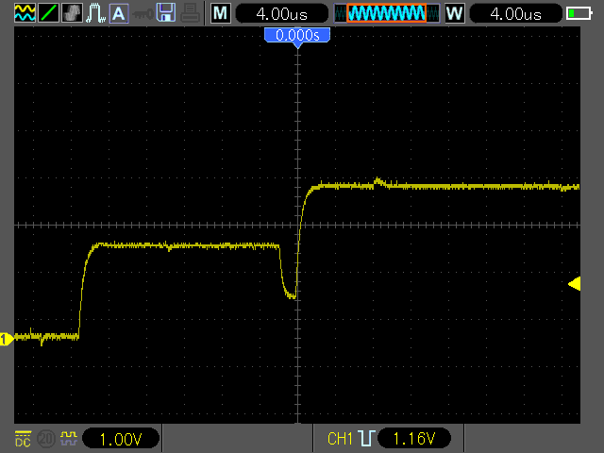This screenshot has height=453, width=604.
Task: Click the pulse waveform icon
Action: pyautogui.click(x=95, y=12)
